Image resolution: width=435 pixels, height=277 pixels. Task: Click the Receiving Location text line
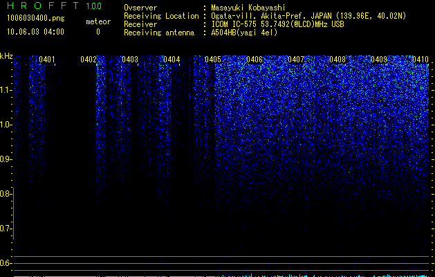(265, 16)
